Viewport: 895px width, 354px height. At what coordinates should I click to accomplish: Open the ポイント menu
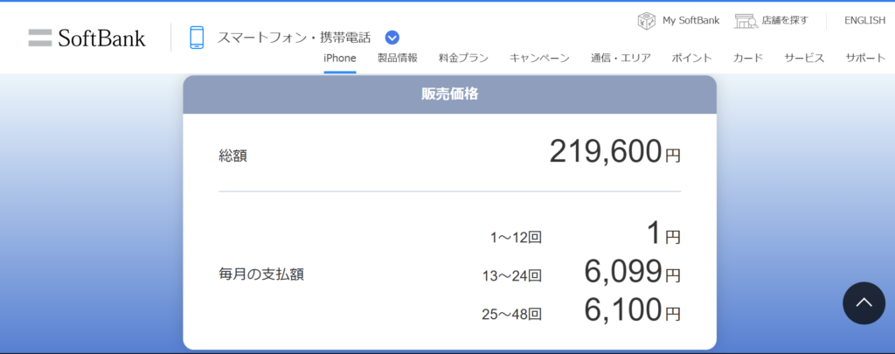(x=691, y=58)
